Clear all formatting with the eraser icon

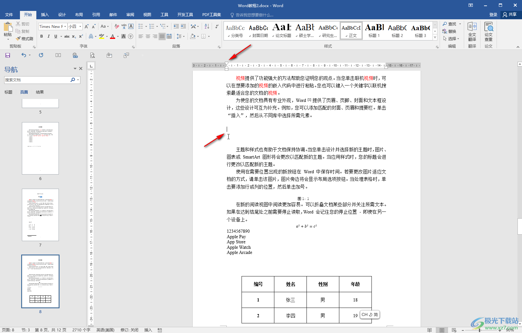pos(117,26)
